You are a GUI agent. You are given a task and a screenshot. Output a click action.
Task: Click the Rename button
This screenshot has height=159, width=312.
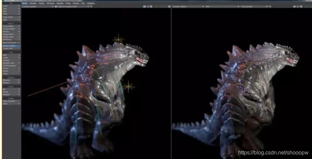[x=11, y=80]
